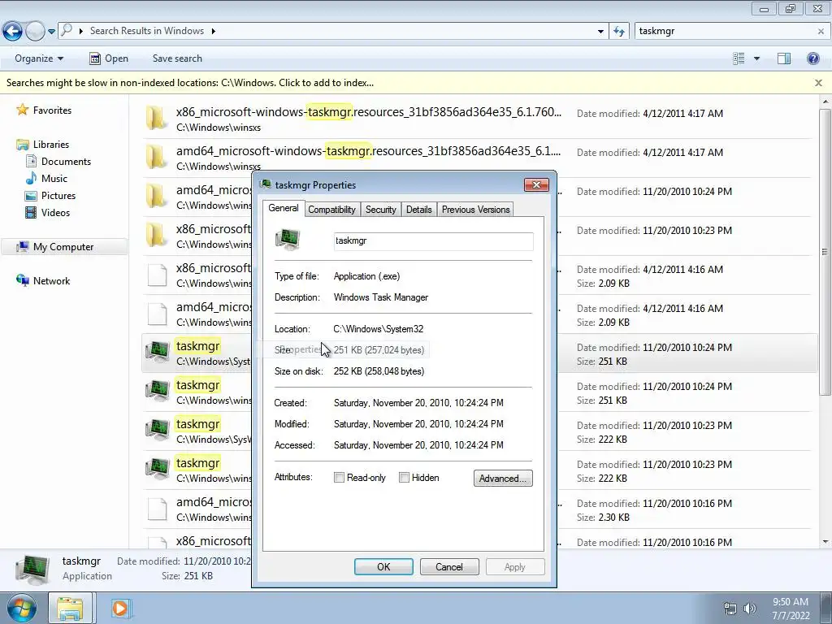Expand the view options dropdown arrow
Viewport: 832px width, 624px height.
click(x=756, y=58)
